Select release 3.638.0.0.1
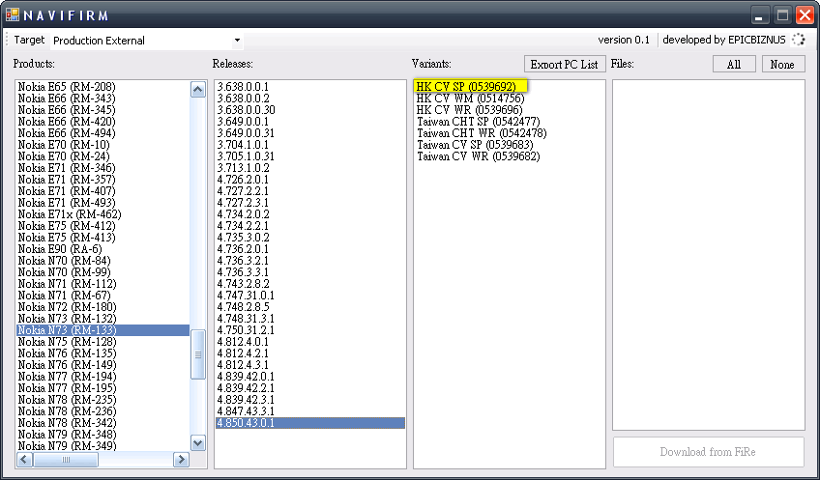 [x=243, y=87]
